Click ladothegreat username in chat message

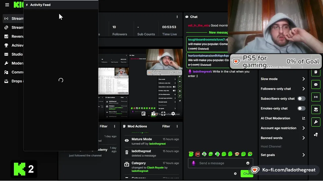coord(202,72)
